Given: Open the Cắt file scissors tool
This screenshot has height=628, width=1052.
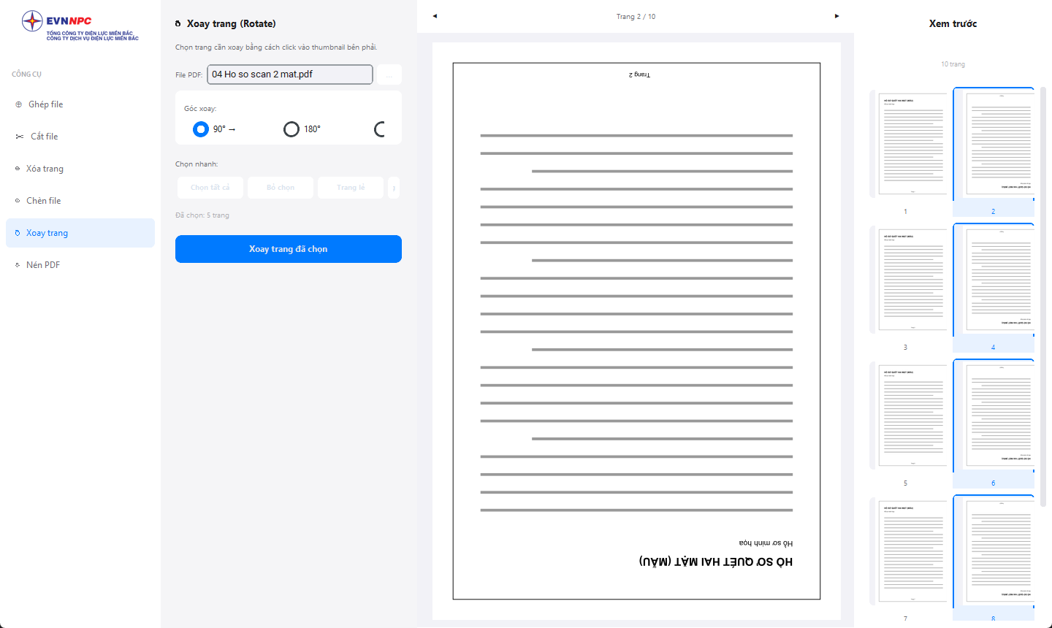Looking at the screenshot, I should coord(80,137).
